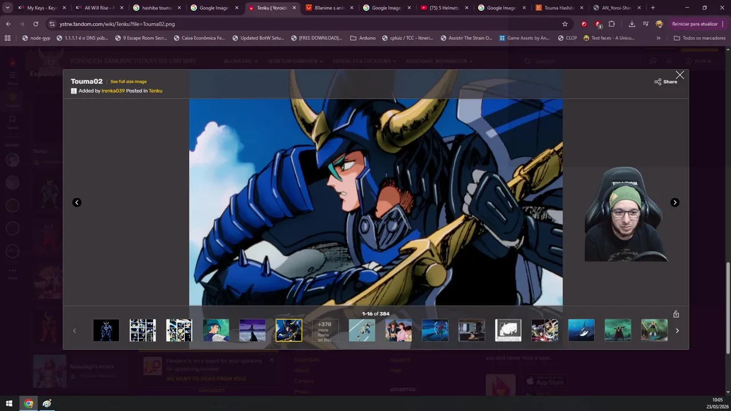Open the 'Todos os marcadores' folder
This screenshot has width=731, height=411.
(x=700, y=38)
